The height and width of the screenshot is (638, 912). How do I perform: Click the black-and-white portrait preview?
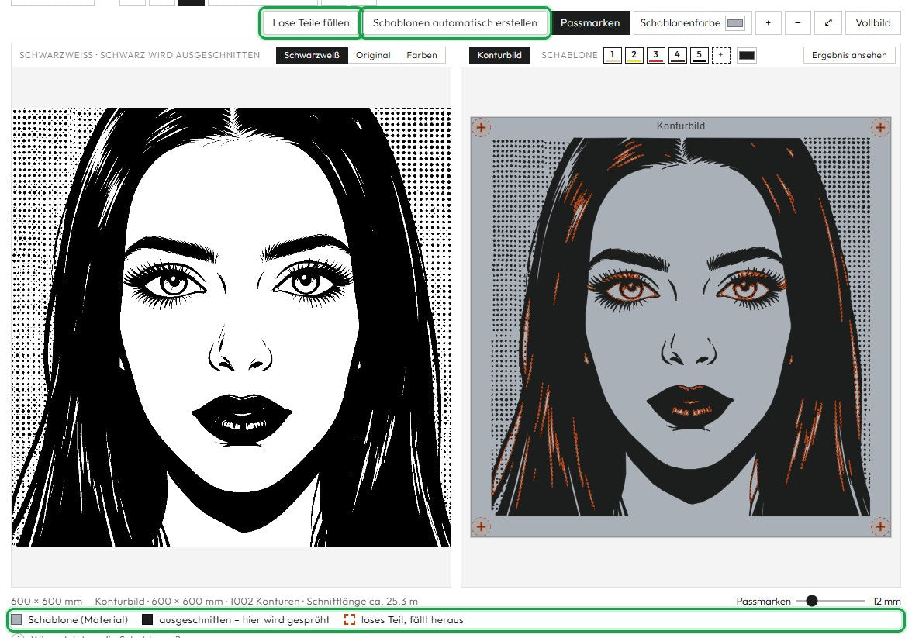pyautogui.click(x=231, y=327)
